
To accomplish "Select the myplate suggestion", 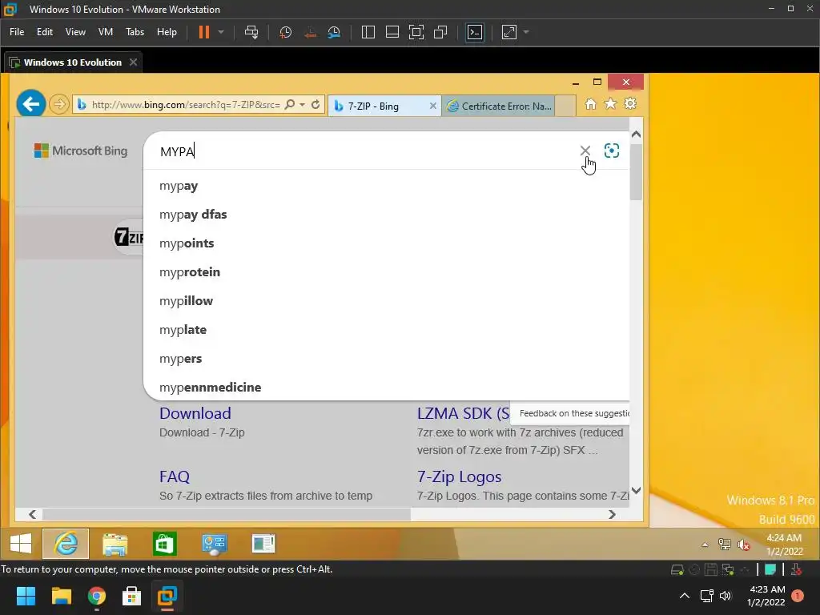I will (387, 330).
